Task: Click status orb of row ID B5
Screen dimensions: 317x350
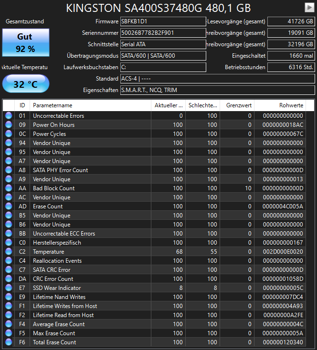Action: pos(9,215)
